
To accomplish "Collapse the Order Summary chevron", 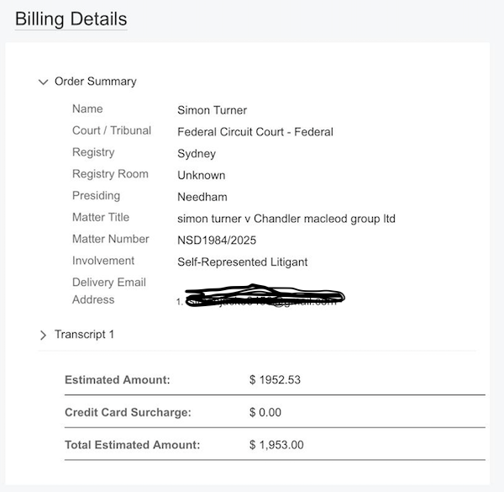I will 43,82.
